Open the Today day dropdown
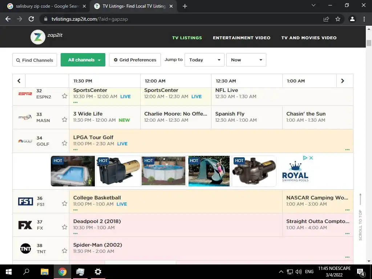 205,60
